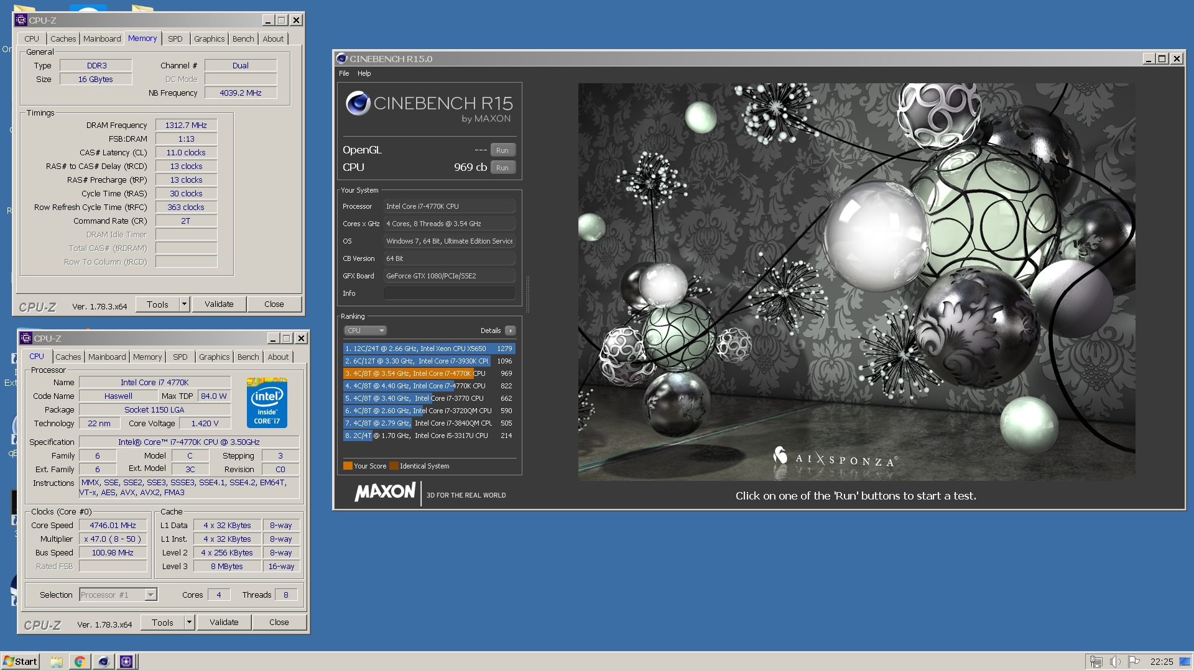Click the Intel Core i7 logo badge
The image size is (1194, 671).
point(267,402)
